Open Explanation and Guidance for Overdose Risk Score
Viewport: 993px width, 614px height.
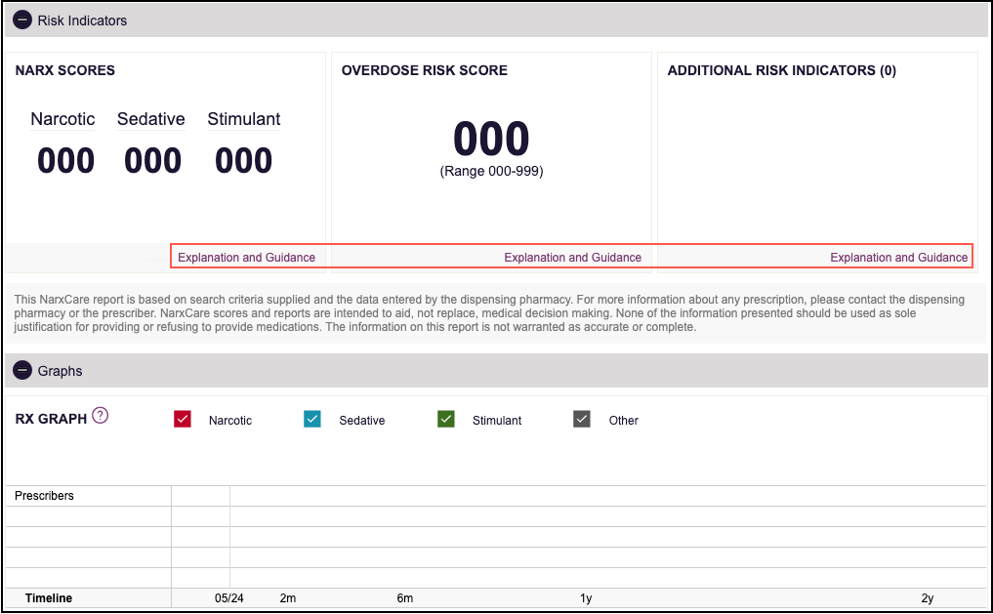pos(573,257)
